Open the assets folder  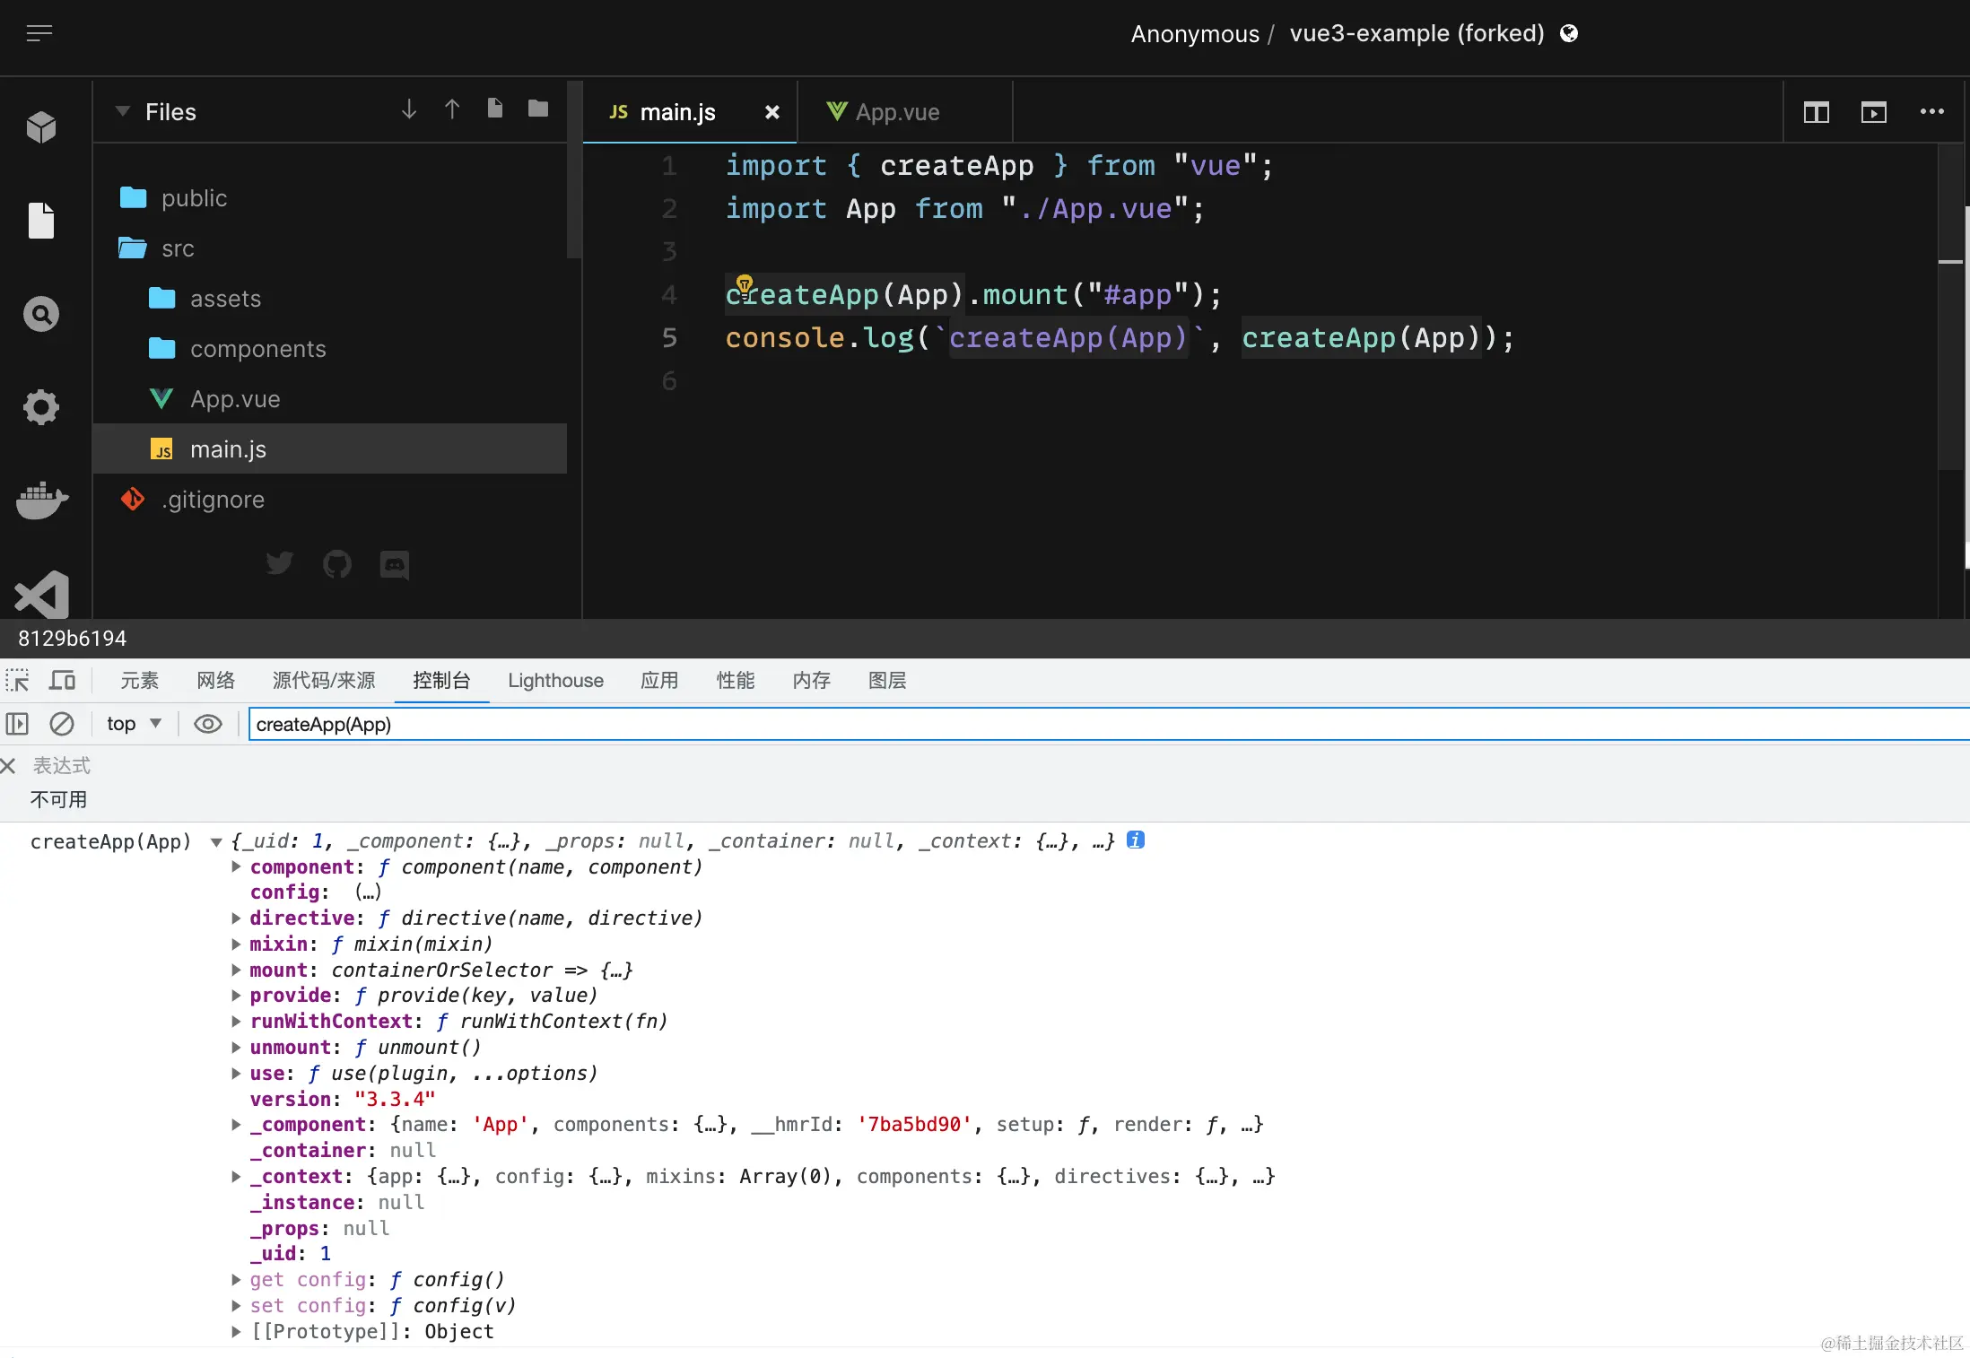(330, 299)
